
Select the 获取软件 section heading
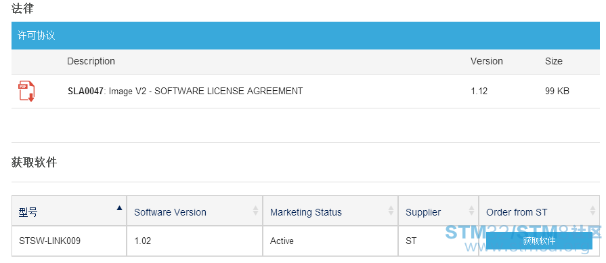point(35,163)
